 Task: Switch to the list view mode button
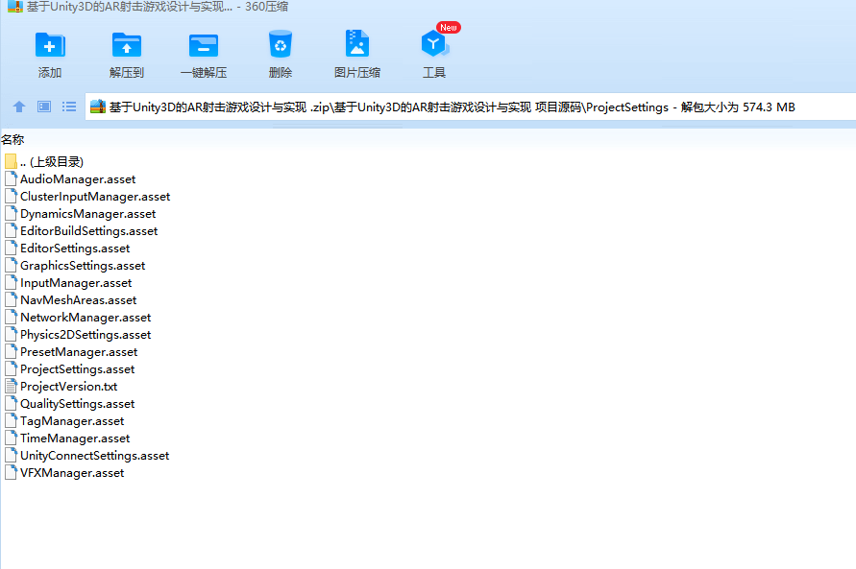(69, 107)
